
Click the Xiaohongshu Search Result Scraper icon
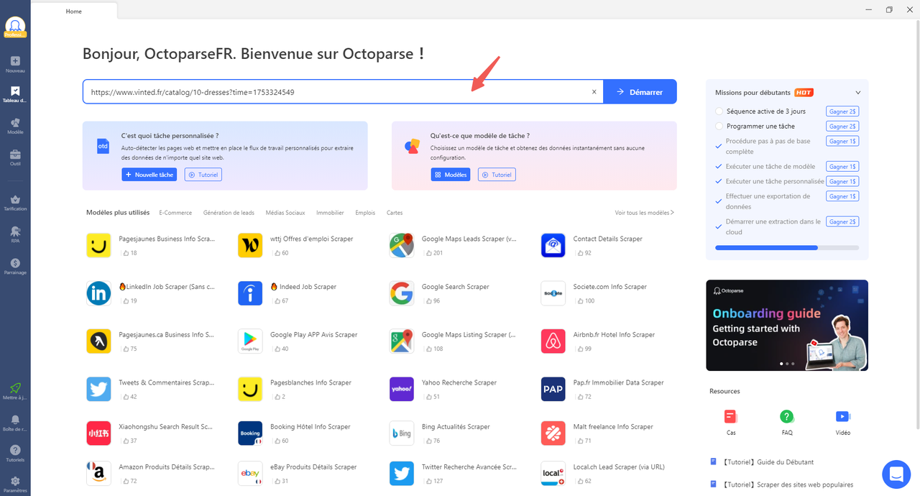coord(98,433)
